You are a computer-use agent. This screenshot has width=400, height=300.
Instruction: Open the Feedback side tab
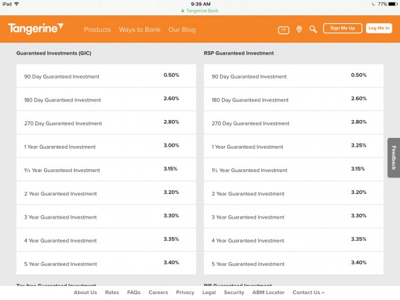pyautogui.click(x=393, y=157)
